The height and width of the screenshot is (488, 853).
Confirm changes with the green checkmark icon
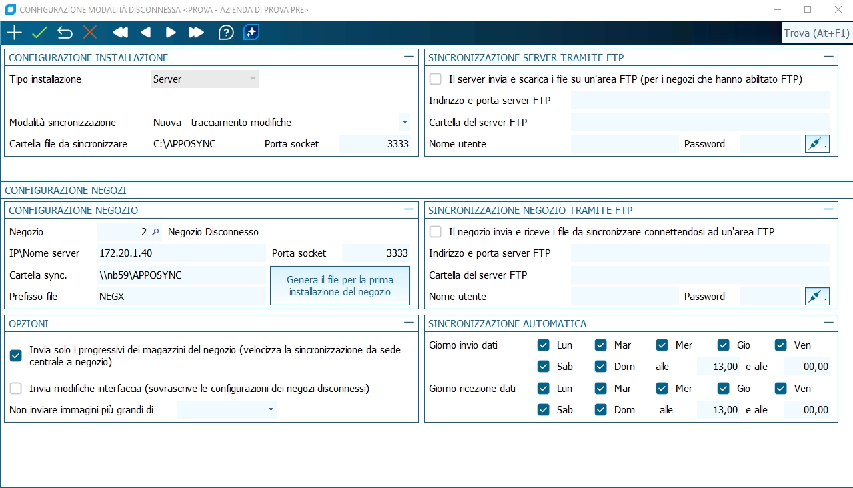39,33
